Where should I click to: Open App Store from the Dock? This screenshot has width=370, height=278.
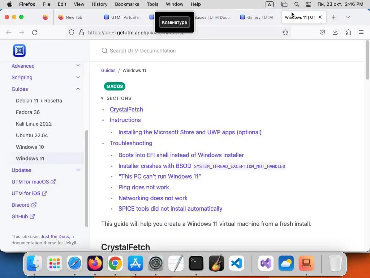(135, 263)
